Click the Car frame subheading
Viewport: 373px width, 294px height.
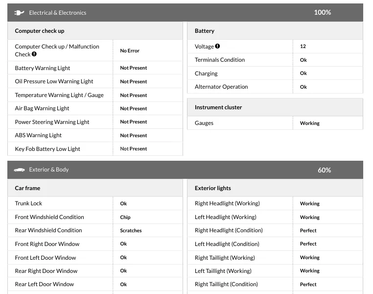(28, 188)
